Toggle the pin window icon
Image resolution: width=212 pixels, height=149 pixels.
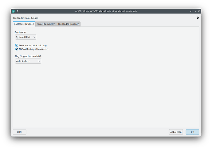coord(17,11)
